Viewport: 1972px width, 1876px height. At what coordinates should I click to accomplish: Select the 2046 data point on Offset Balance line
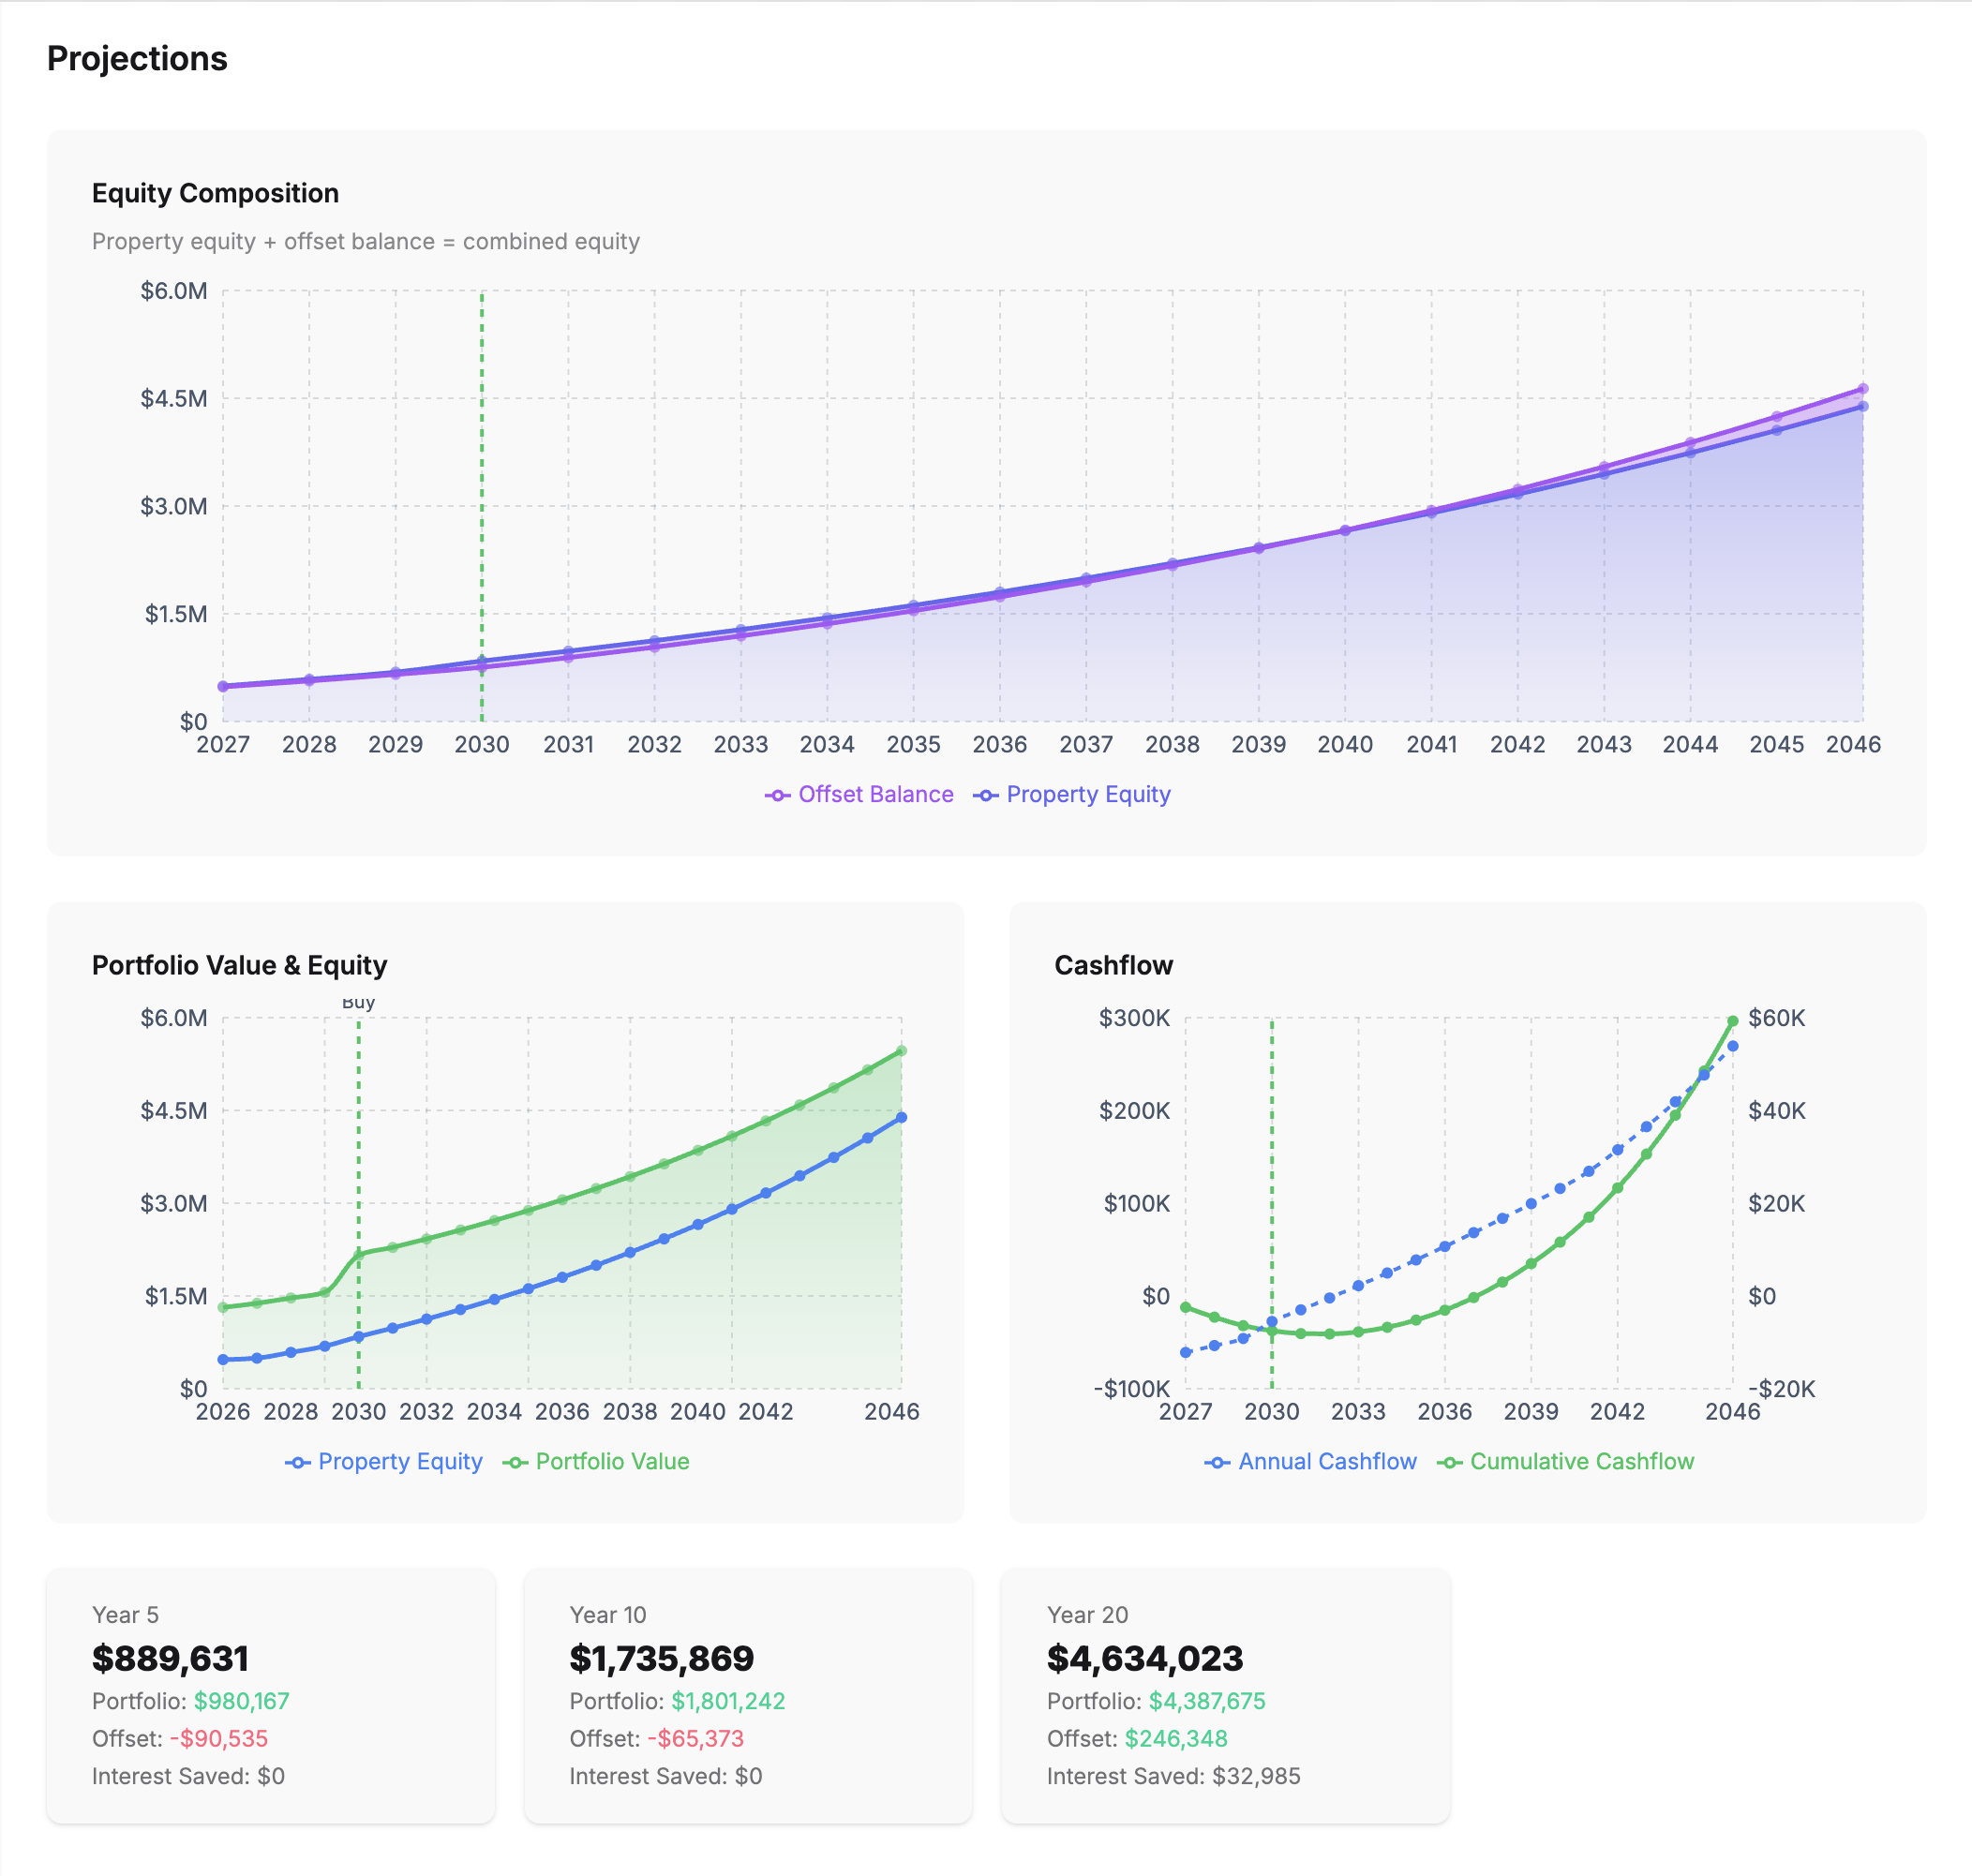1862,387
